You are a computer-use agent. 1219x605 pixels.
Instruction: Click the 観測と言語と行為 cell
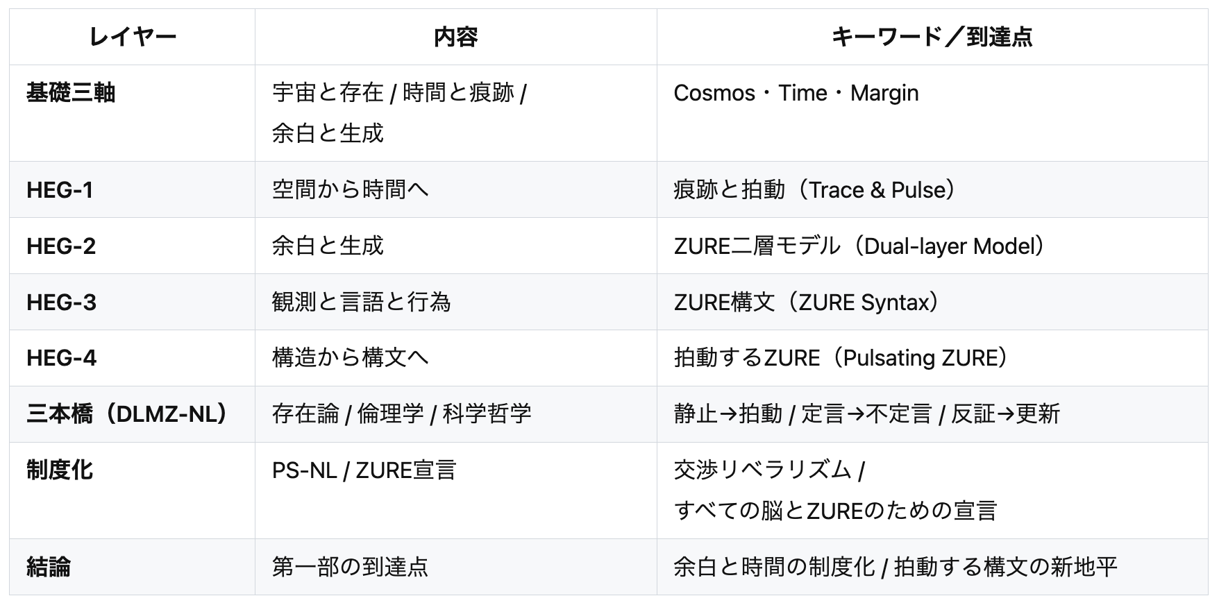point(361,302)
